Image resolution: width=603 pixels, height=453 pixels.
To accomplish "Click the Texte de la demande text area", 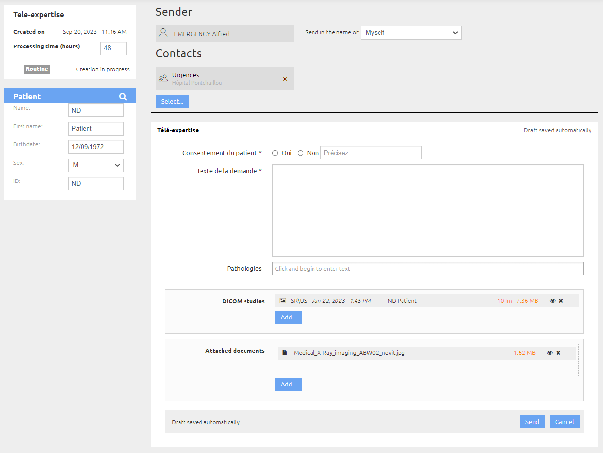I will coord(428,211).
